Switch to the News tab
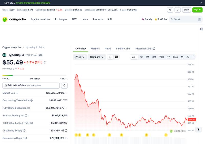Image resolution: width=205 pixels, height=144 pixels. pos(108,49)
